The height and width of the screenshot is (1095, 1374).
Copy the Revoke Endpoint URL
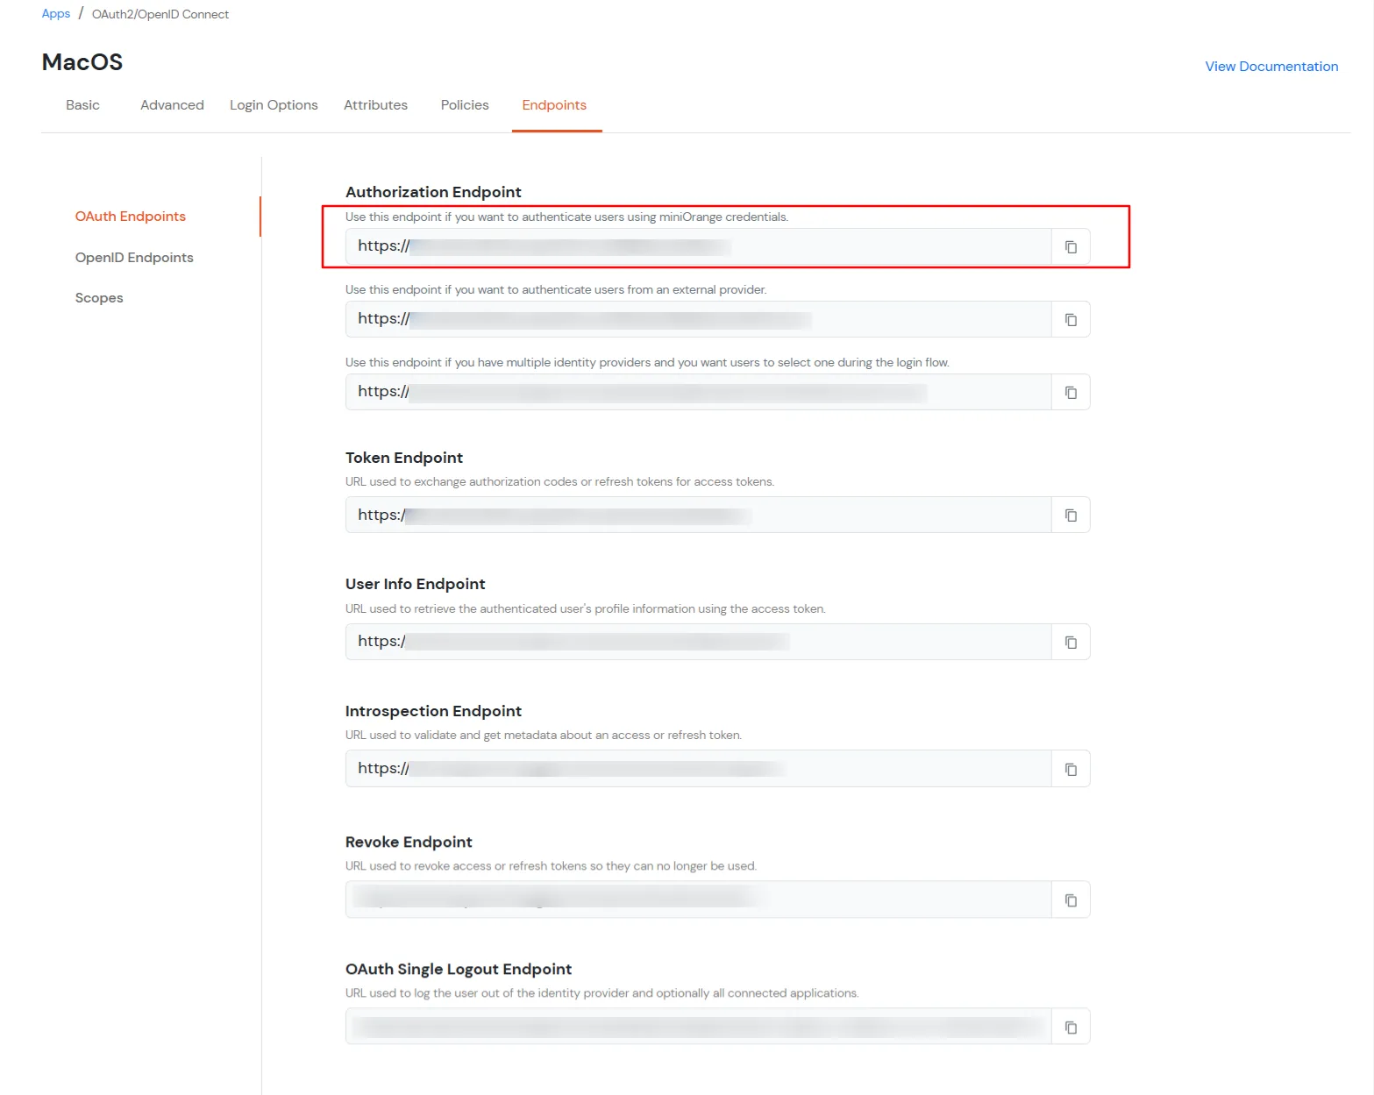click(1071, 900)
